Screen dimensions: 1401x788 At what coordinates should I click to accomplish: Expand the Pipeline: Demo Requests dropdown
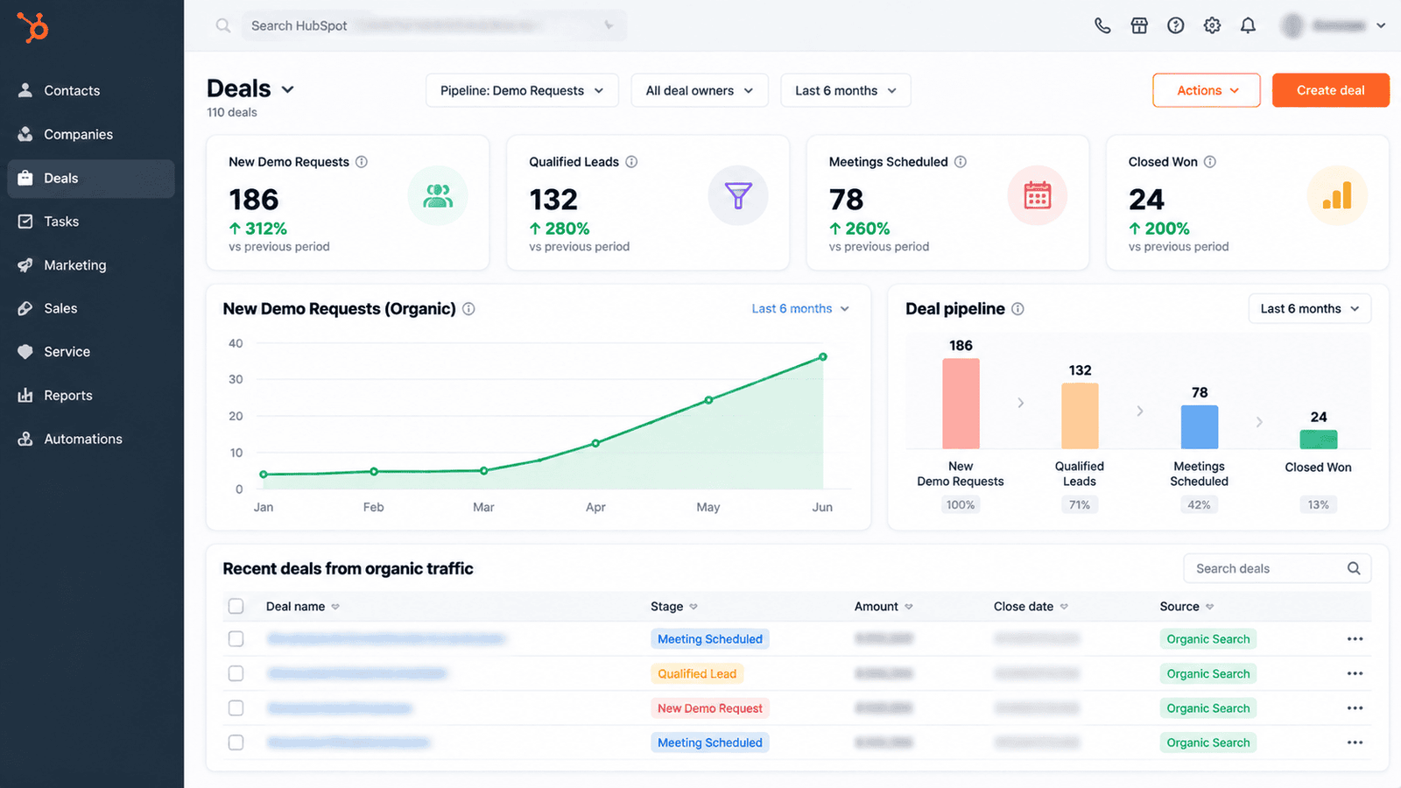(522, 90)
